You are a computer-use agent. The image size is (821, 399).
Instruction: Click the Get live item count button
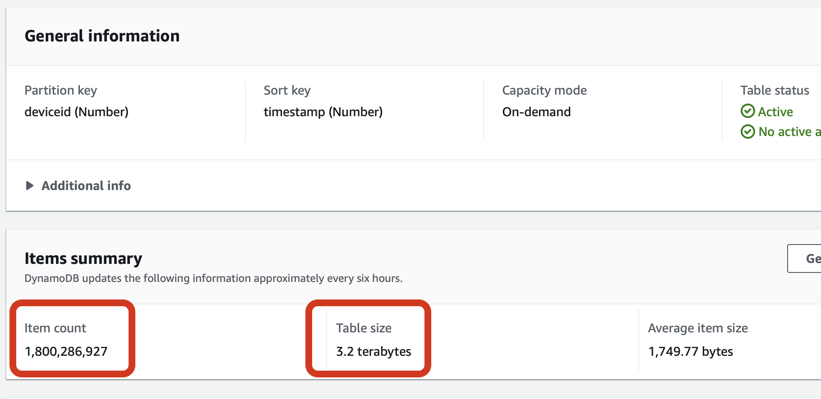pos(804,258)
